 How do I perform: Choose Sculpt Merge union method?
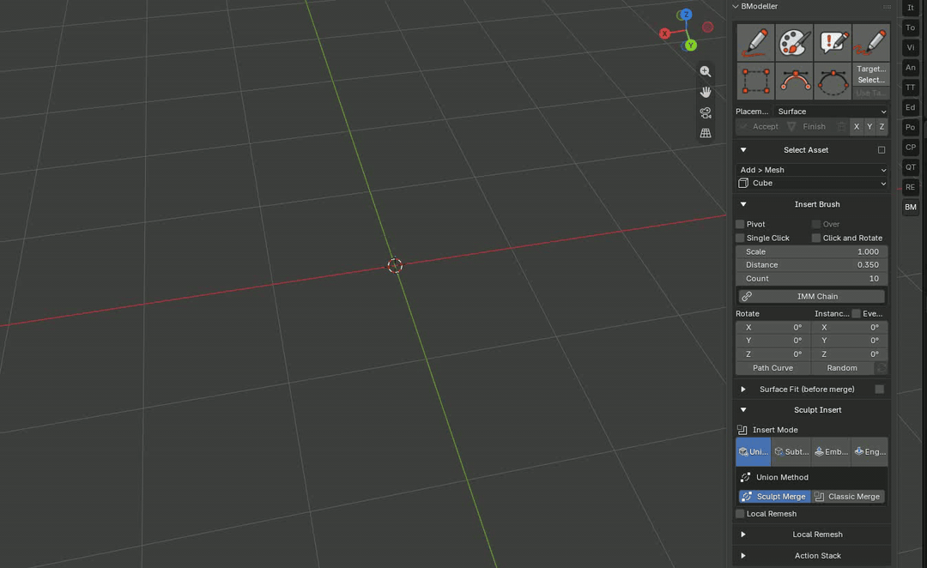pos(774,497)
